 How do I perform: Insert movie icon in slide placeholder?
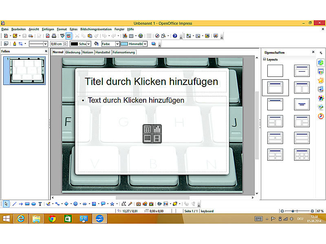pos(157,138)
